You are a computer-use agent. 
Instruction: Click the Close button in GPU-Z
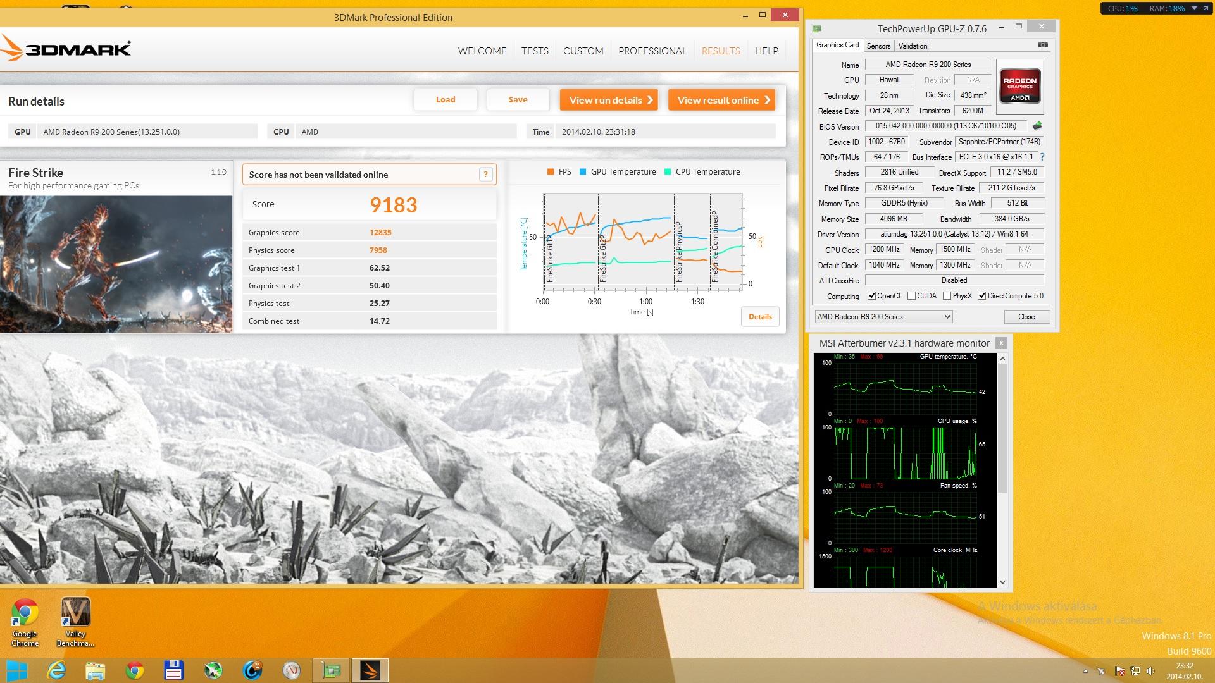point(1026,317)
